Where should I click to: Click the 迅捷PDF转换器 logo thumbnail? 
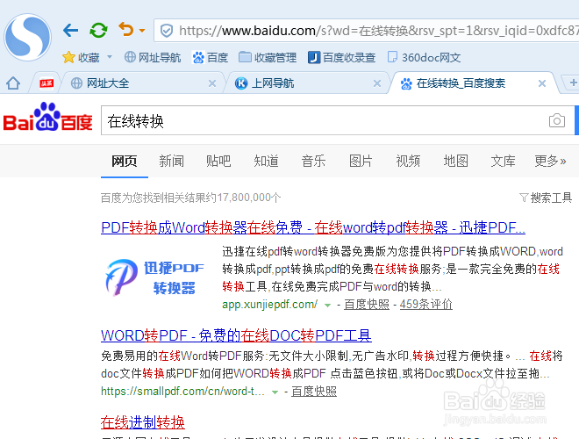(154, 277)
